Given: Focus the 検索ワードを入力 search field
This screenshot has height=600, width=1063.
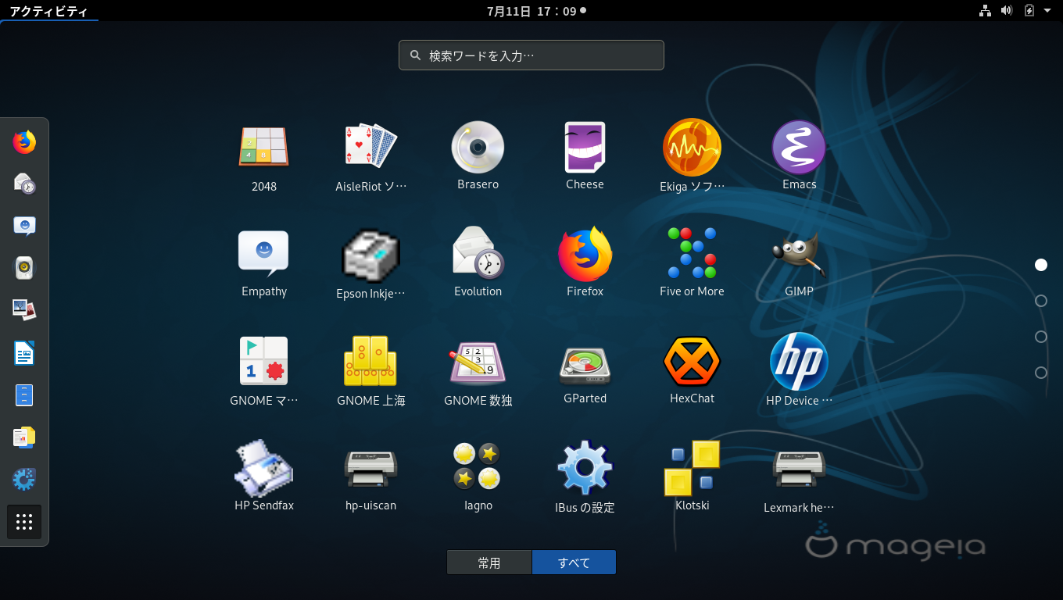Looking at the screenshot, I should [531, 55].
